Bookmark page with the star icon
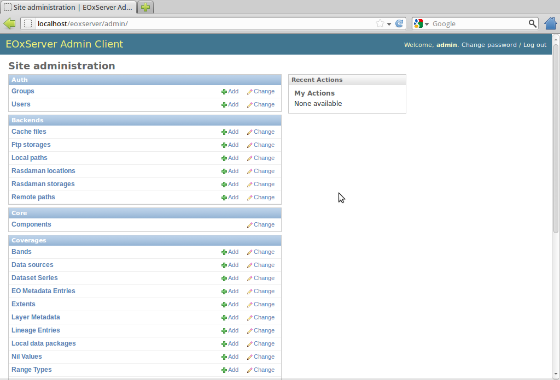Screen dimensions: 560x380 coord(380,23)
